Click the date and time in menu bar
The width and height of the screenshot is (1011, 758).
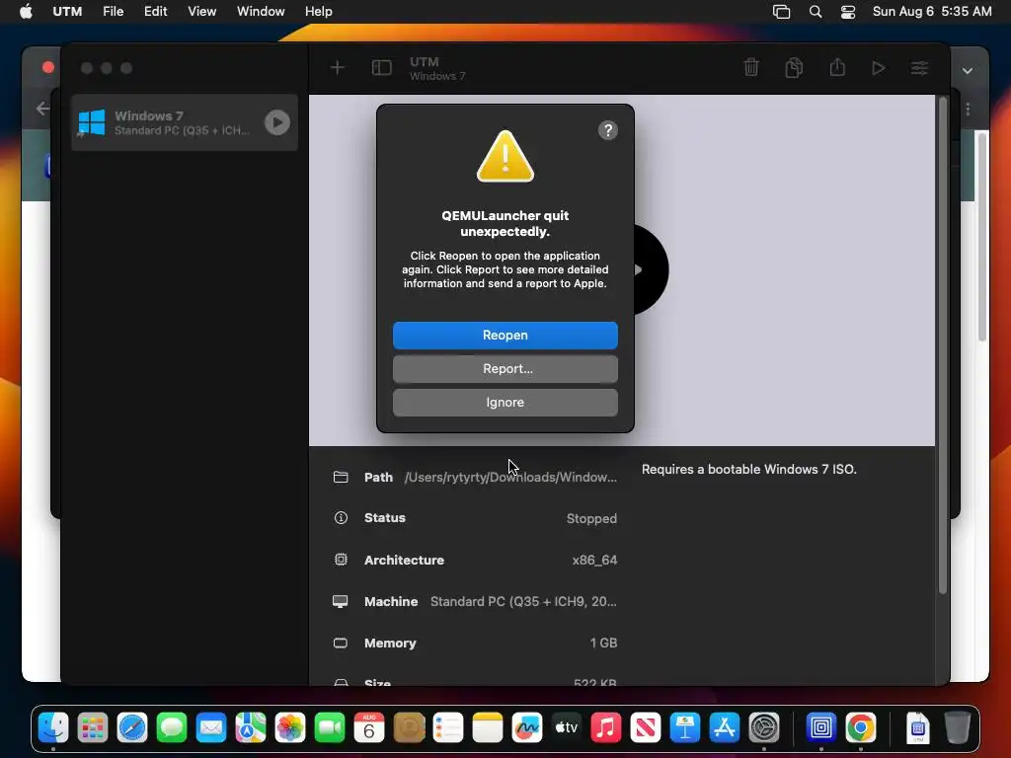[932, 11]
